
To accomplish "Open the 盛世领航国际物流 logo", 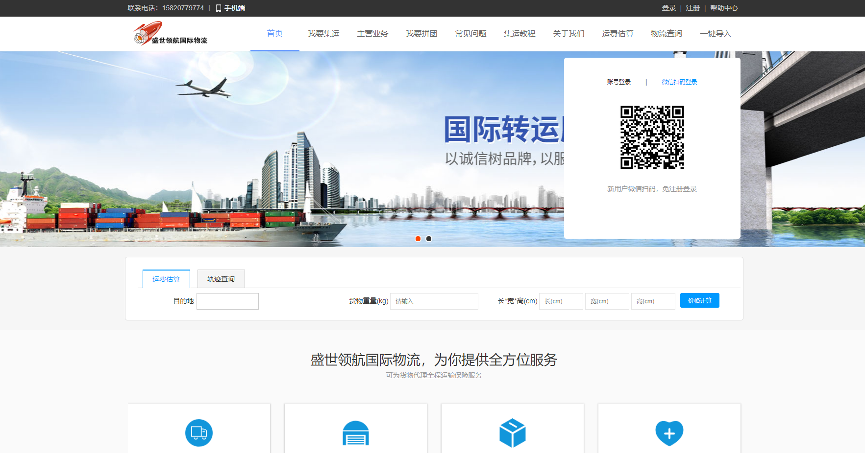I will point(171,33).
